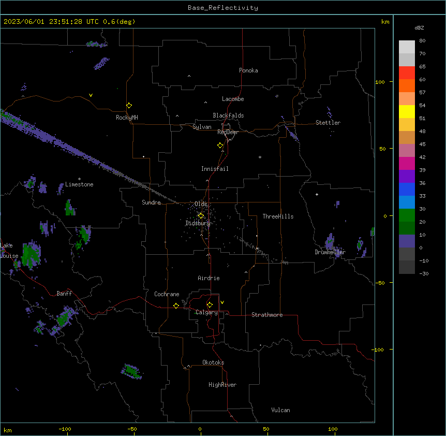Click the Strathmore label
Viewport: 446px width, 436px height.
(x=267, y=315)
